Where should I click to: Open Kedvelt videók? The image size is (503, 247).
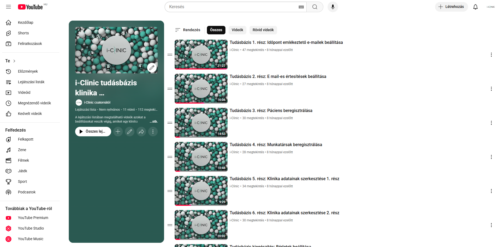click(x=31, y=114)
